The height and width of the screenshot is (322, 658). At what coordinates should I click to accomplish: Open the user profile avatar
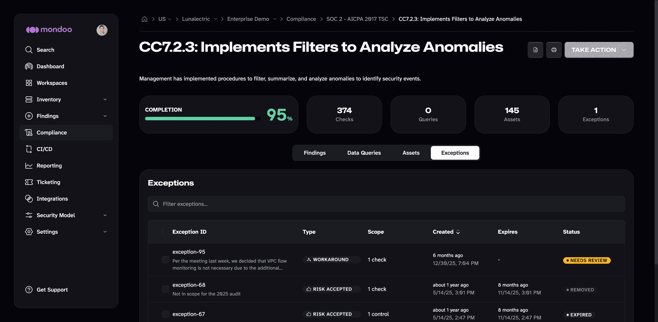102,30
